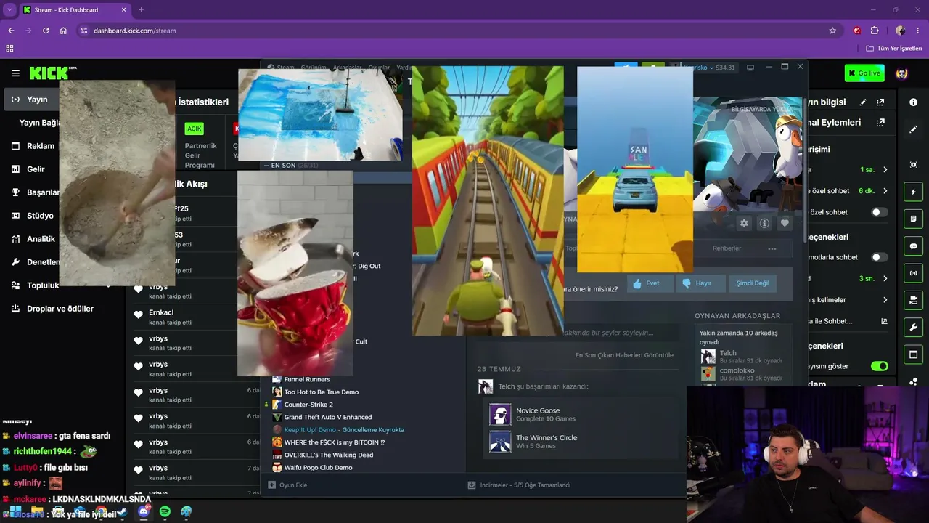Expand the 6 dk. özel sohbet chevron
The image size is (929, 523).
[x=885, y=191]
